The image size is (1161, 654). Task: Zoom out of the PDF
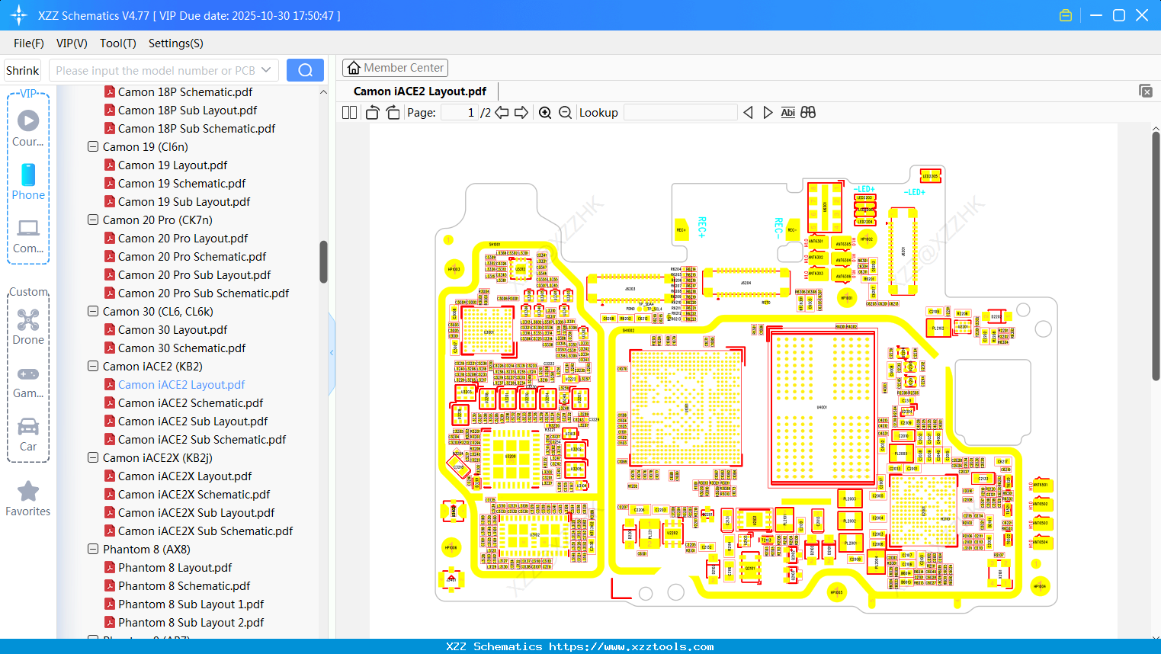565,112
